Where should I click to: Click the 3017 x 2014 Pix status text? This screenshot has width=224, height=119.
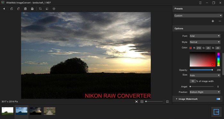pos(10,102)
